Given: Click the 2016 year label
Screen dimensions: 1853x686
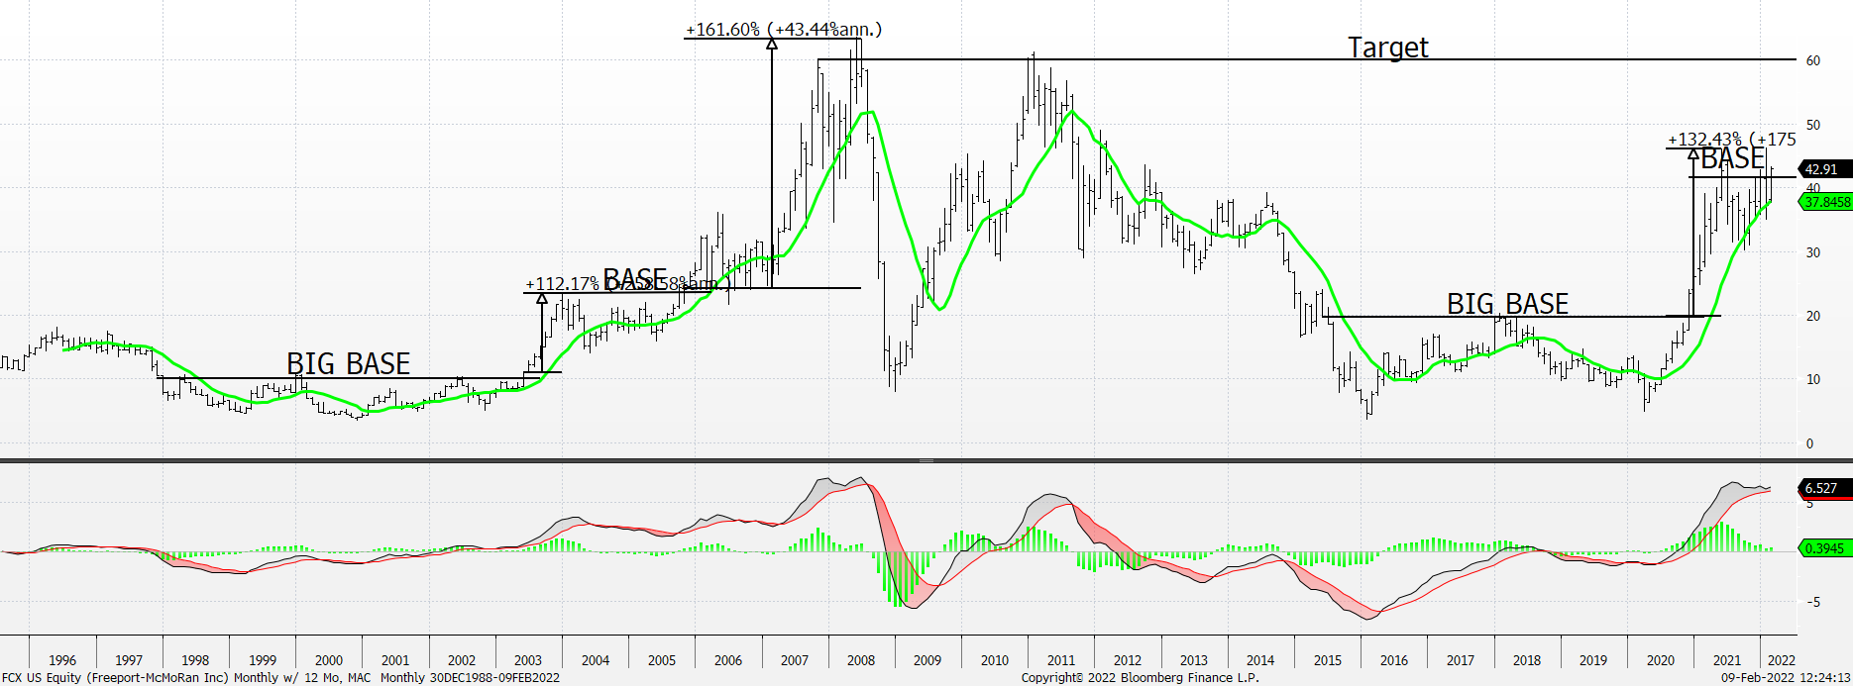Looking at the screenshot, I should point(1394,660).
